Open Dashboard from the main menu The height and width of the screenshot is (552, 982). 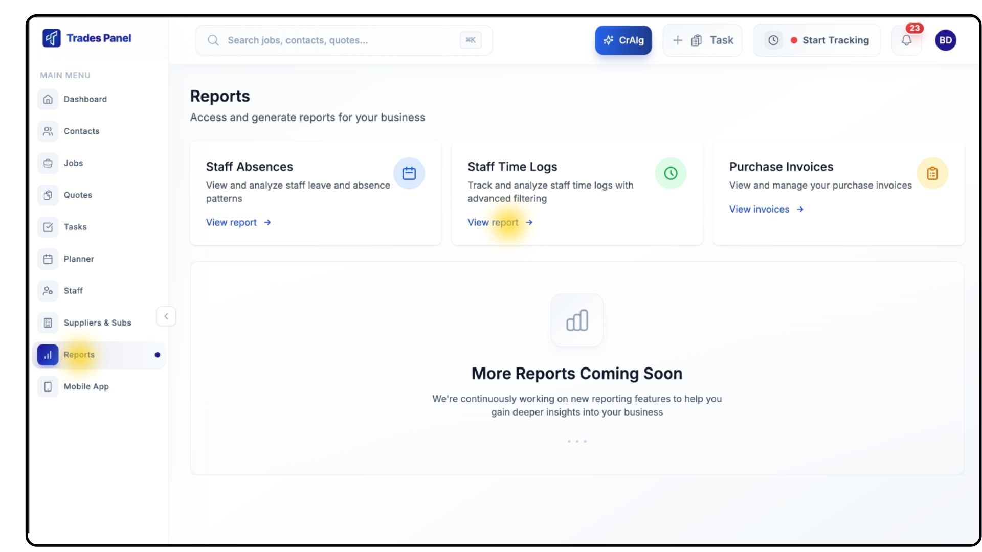pos(85,99)
